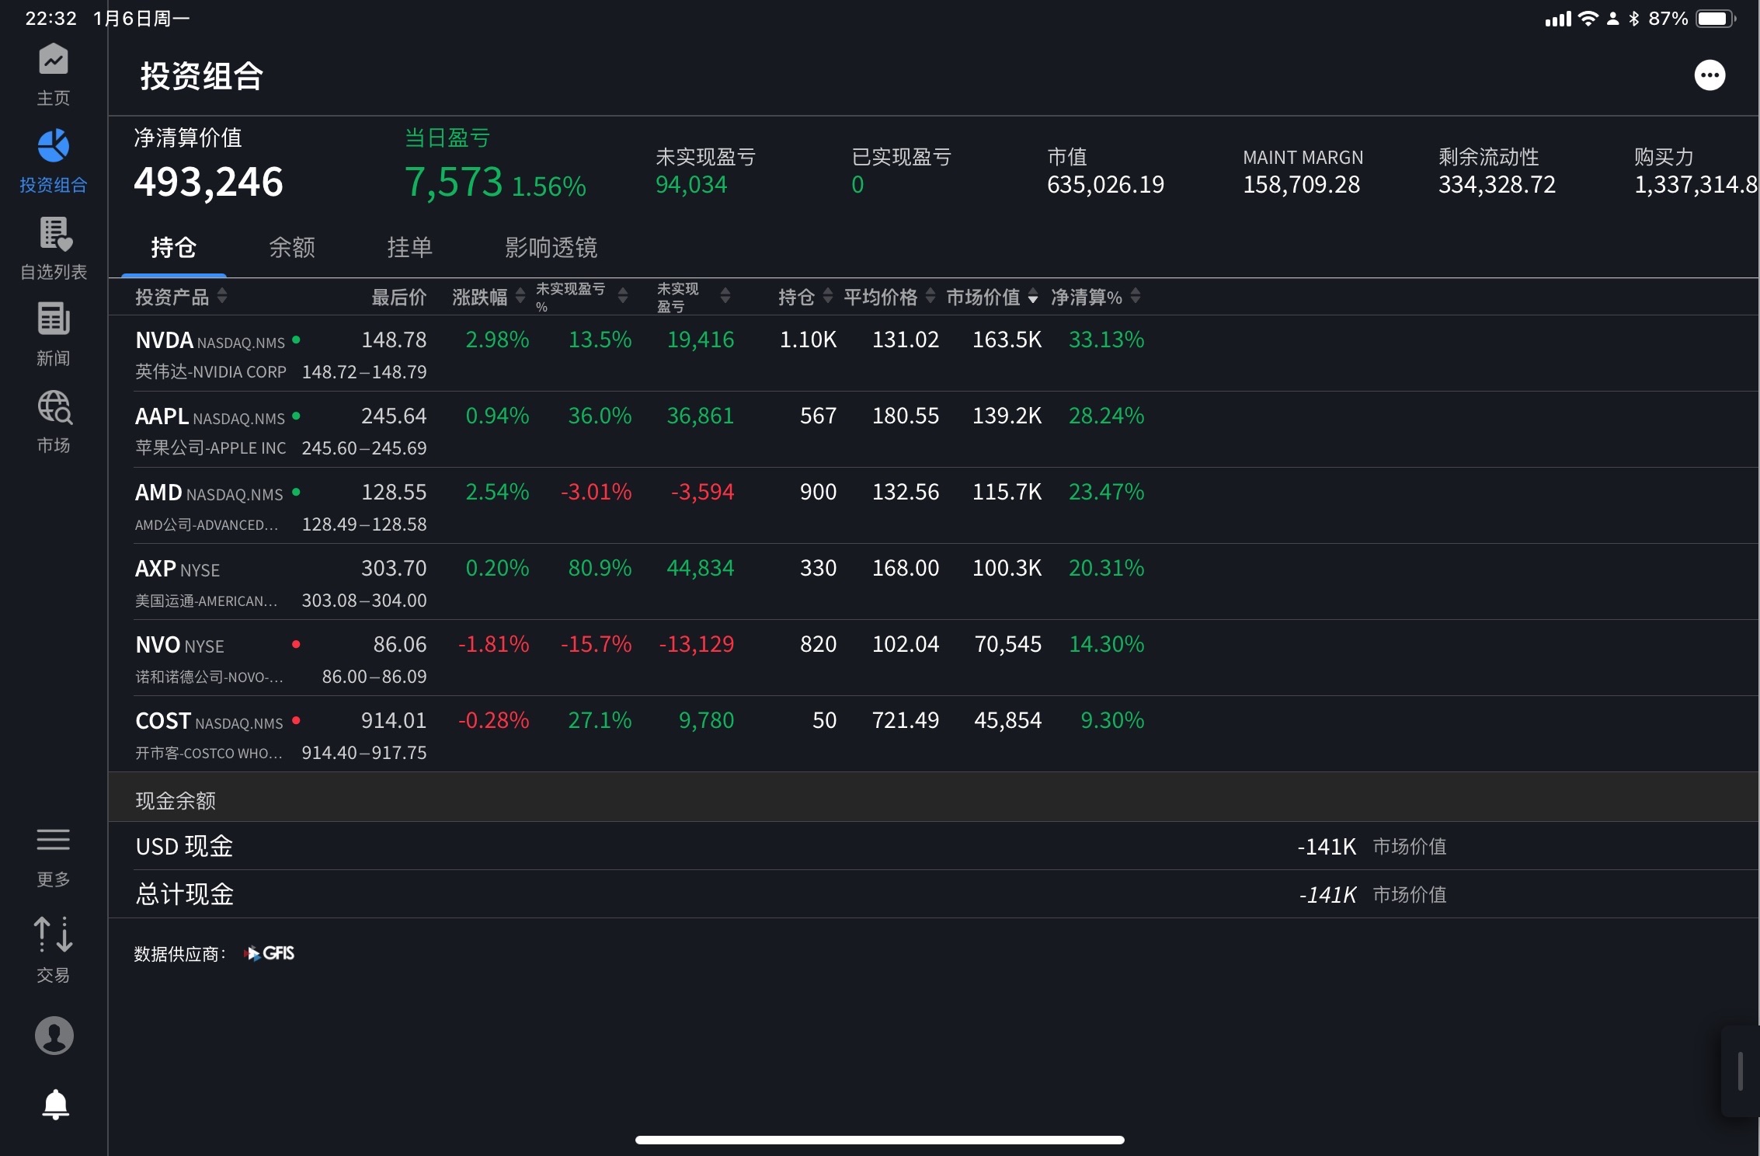Viewport: 1760px width, 1156px height.
Task: Sort by 投资产品 column header
Action: click(181, 297)
